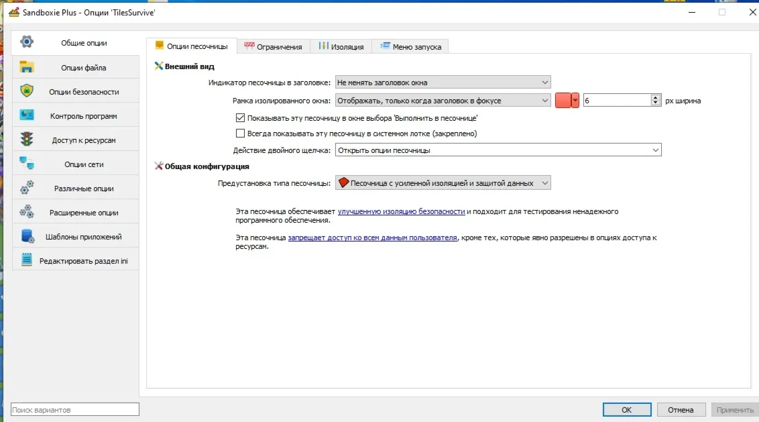Click the red shield icon in preset dropdown
Screen dimensions: 759x422
coord(344,182)
